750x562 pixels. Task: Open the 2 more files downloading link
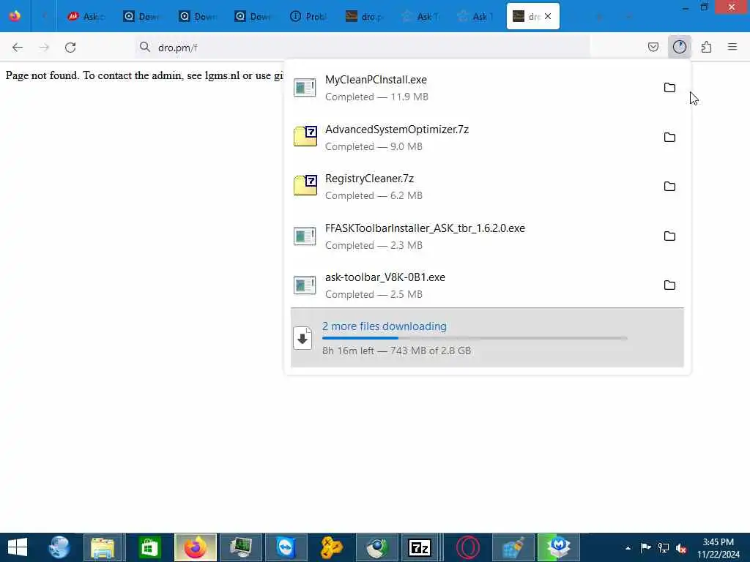[x=385, y=326]
